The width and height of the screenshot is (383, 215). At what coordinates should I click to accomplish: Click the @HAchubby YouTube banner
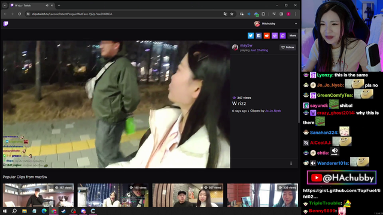(x=342, y=178)
